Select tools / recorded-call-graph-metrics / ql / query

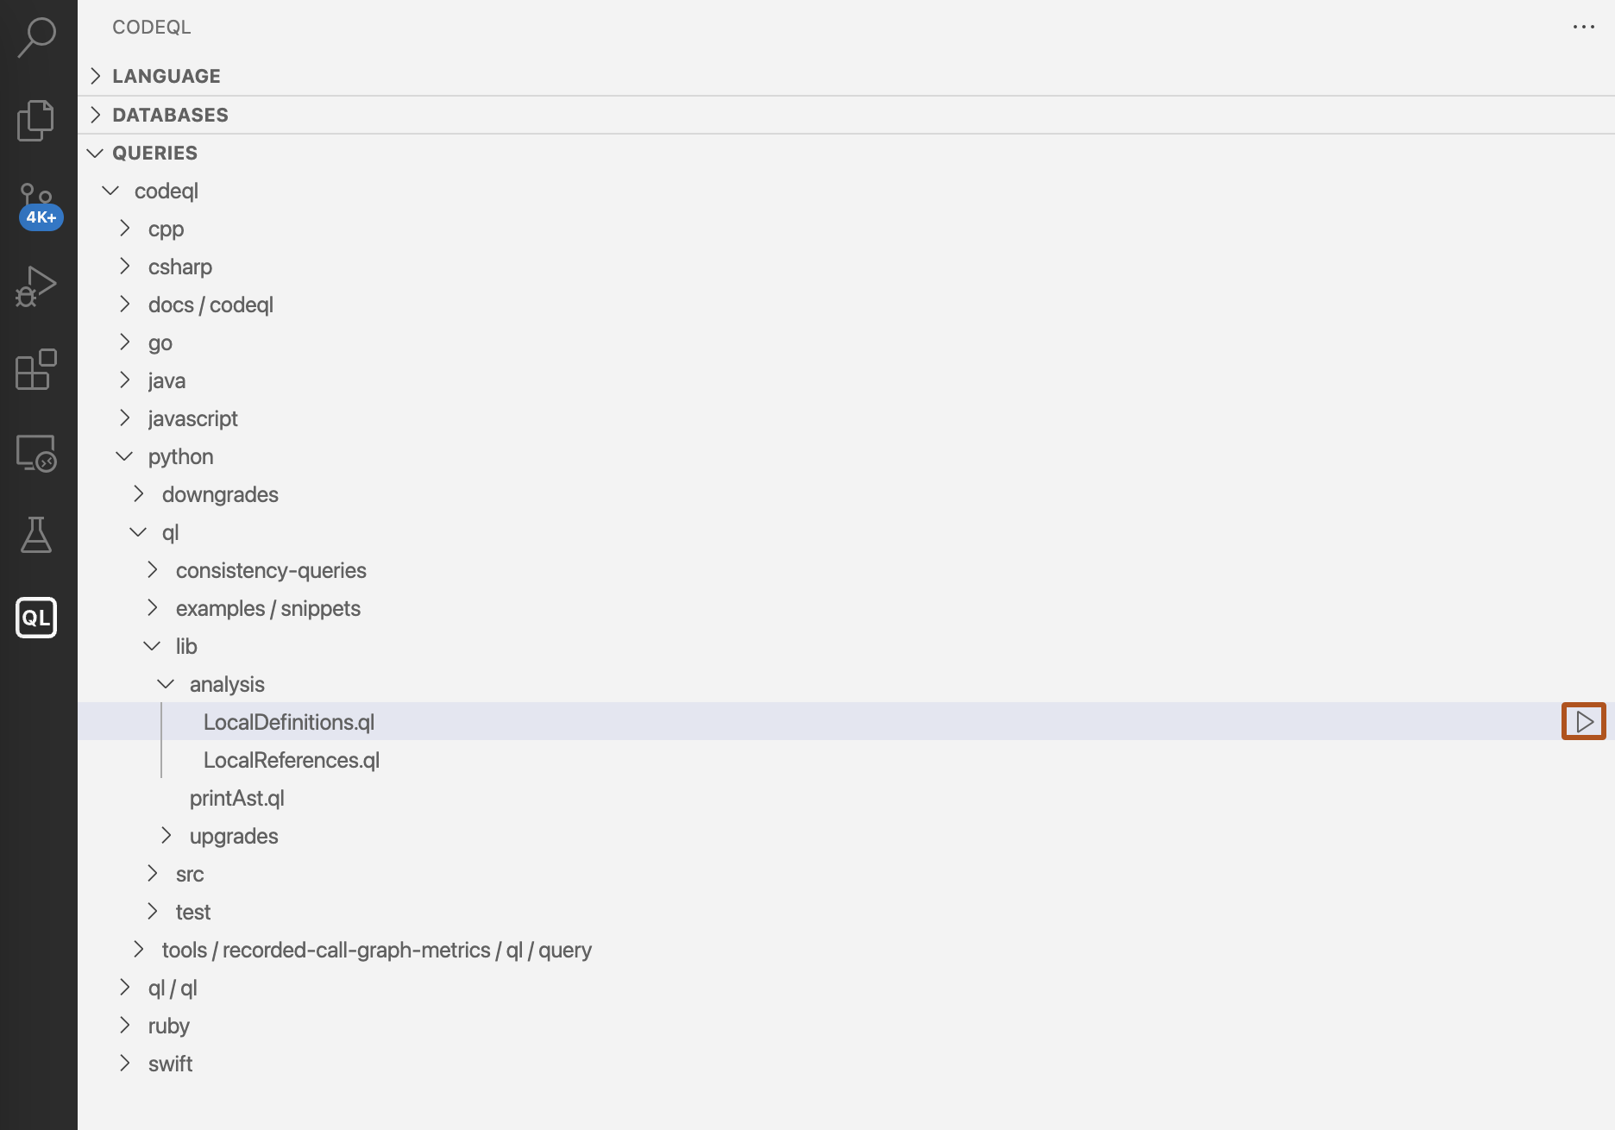coord(377,950)
